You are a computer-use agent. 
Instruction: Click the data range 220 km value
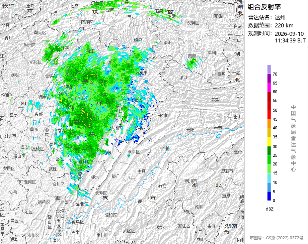284,25
